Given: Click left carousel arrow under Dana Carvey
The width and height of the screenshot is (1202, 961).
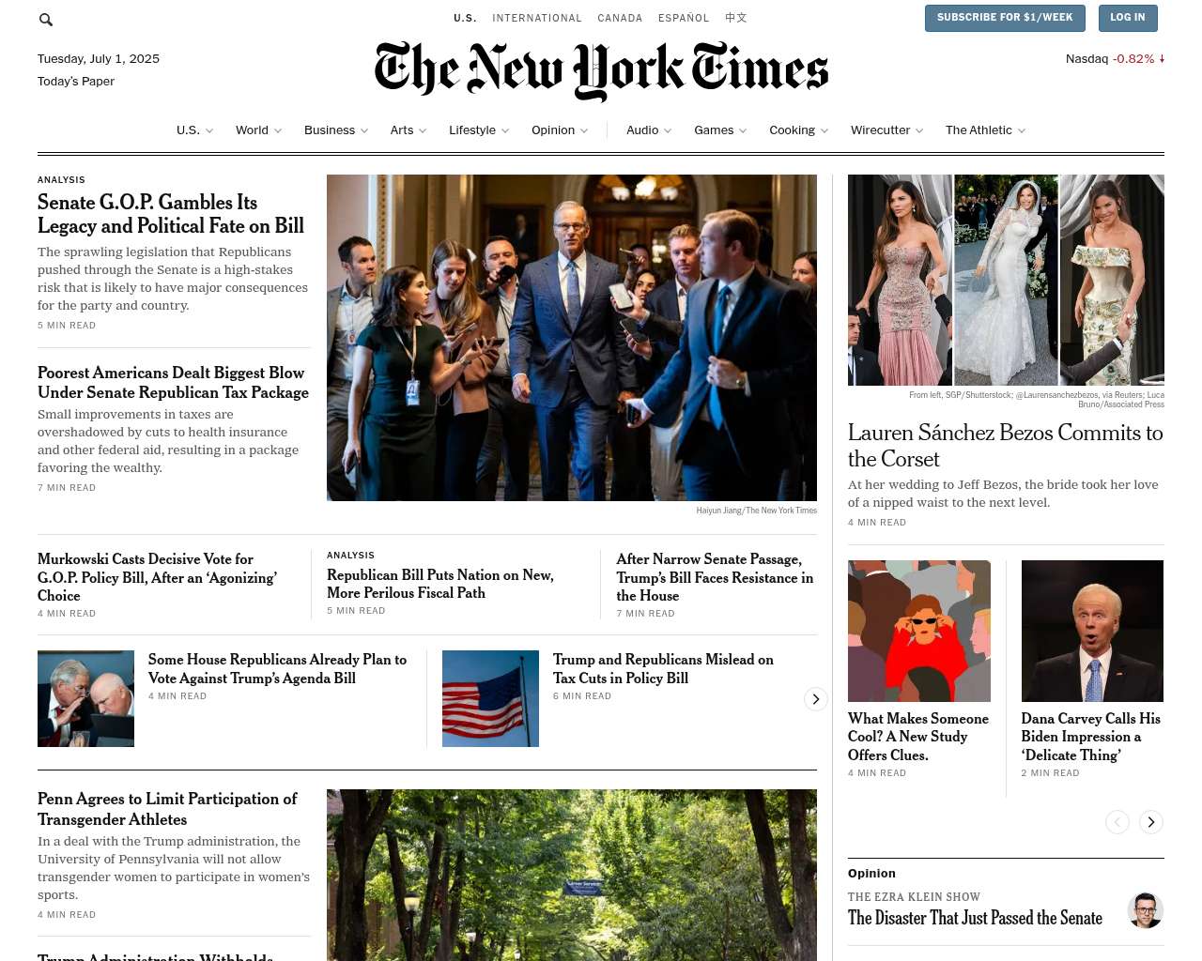Looking at the screenshot, I should (x=1117, y=822).
